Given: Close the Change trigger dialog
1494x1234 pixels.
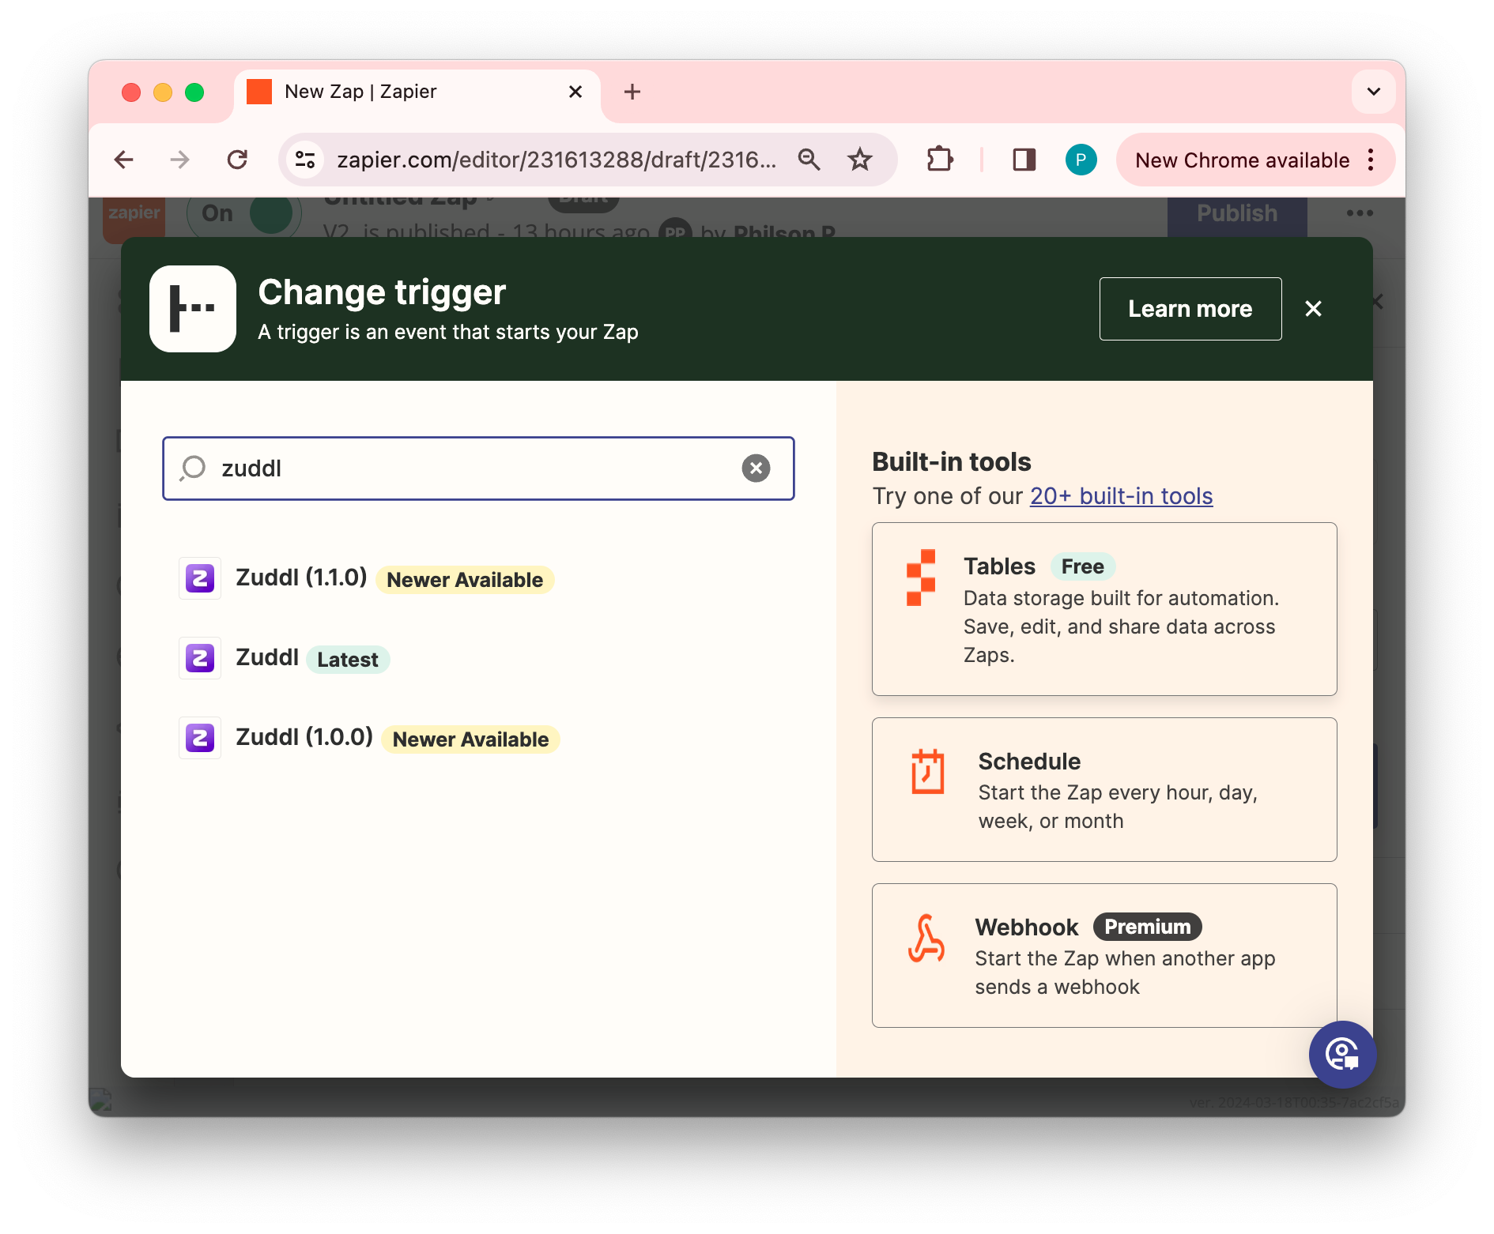Looking at the screenshot, I should tap(1313, 309).
